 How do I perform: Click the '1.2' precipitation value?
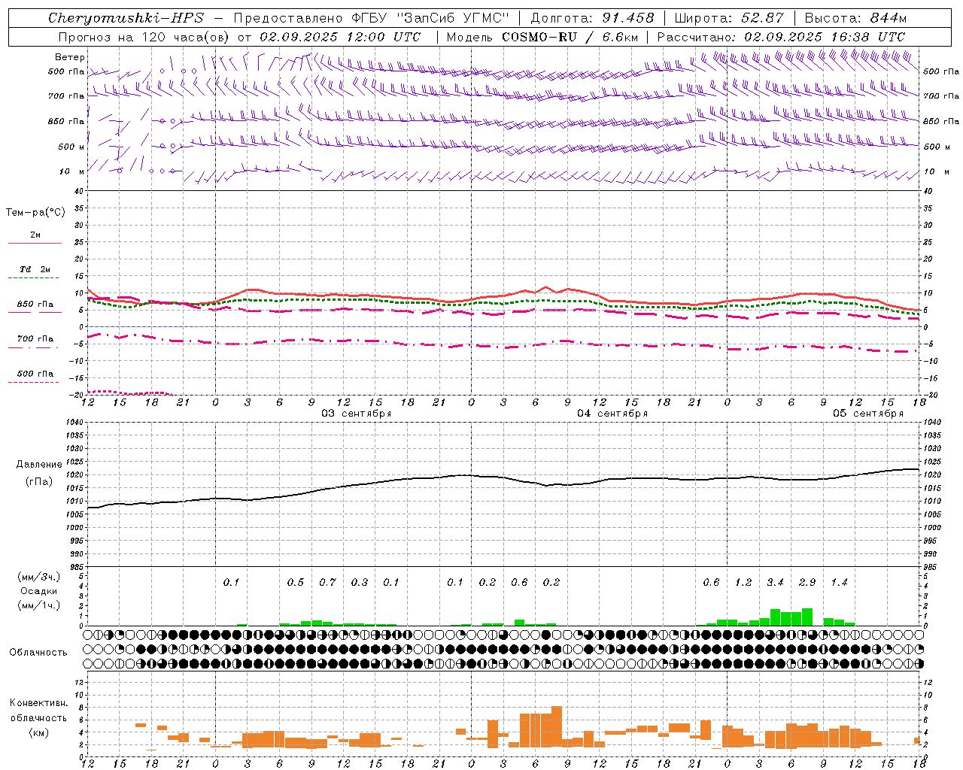(743, 582)
